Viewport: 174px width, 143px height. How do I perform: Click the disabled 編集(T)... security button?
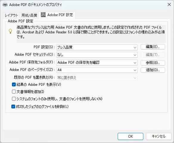click(x=153, y=55)
